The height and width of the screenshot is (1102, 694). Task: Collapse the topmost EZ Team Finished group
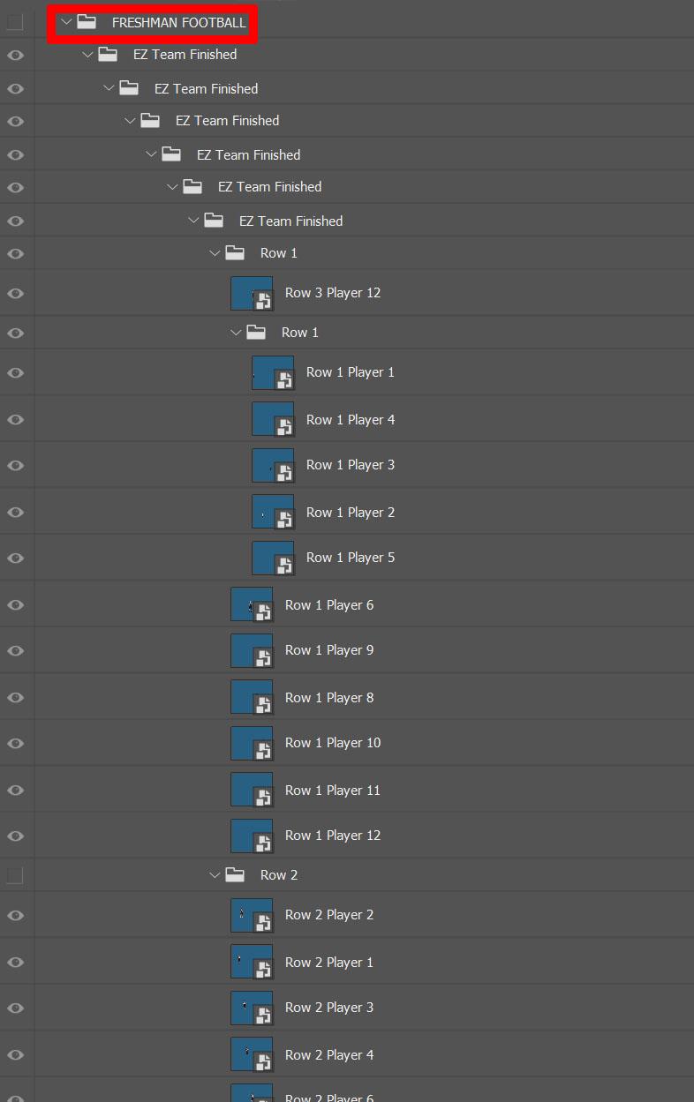87,55
